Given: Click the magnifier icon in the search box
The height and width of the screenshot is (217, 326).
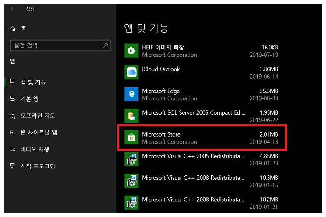Looking at the screenshot, I should (x=106, y=45).
